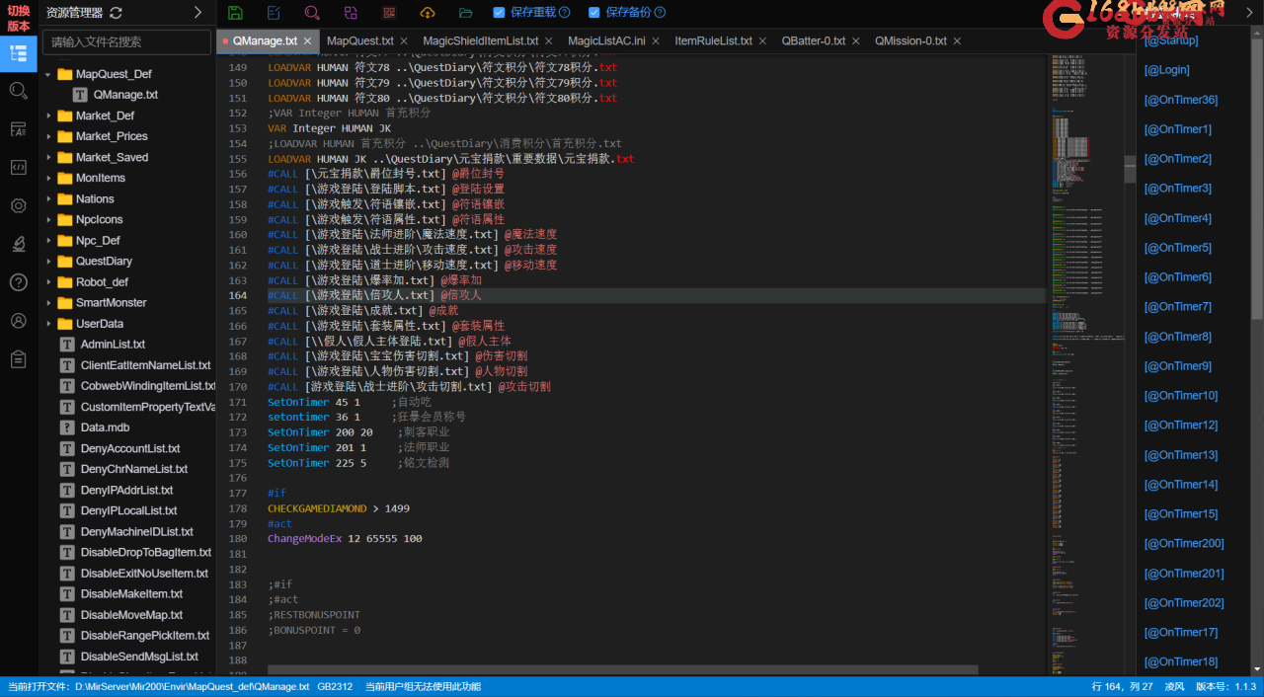1264x697 pixels.
Task: Click the magenta search icon in toolbar
Action: (312, 13)
